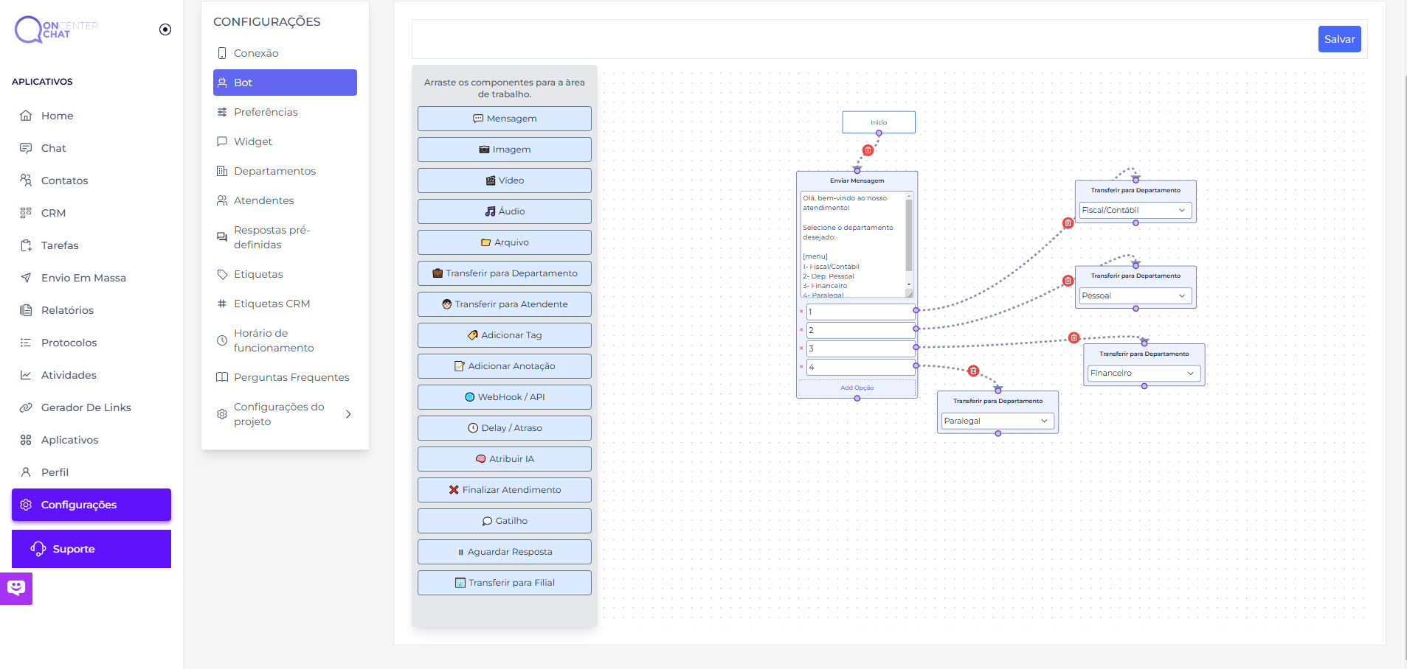Click the option 3 input field

pyautogui.click(x=860, y=348)
